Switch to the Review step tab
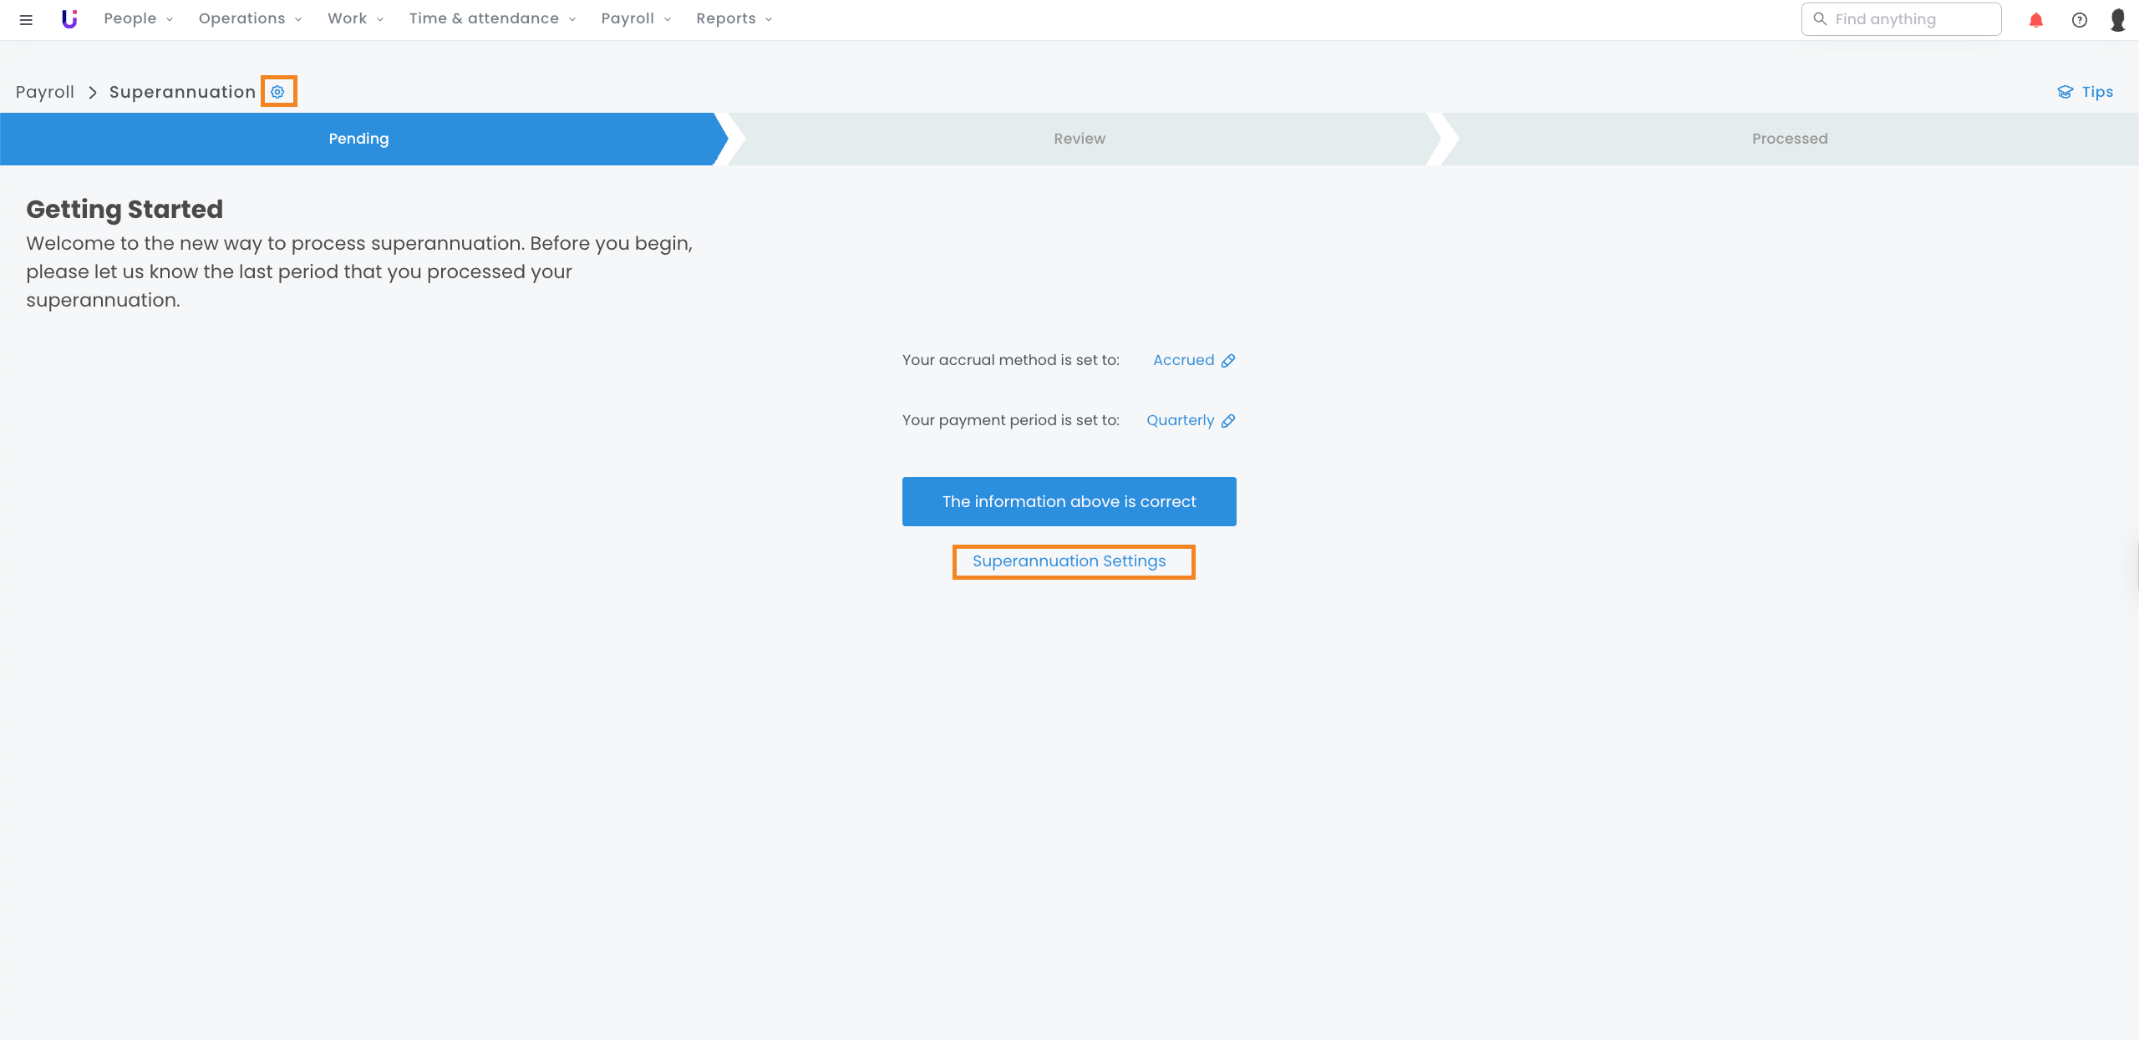The width and height of the screenshot is (2139, 1040). (x=1079, y=139)
